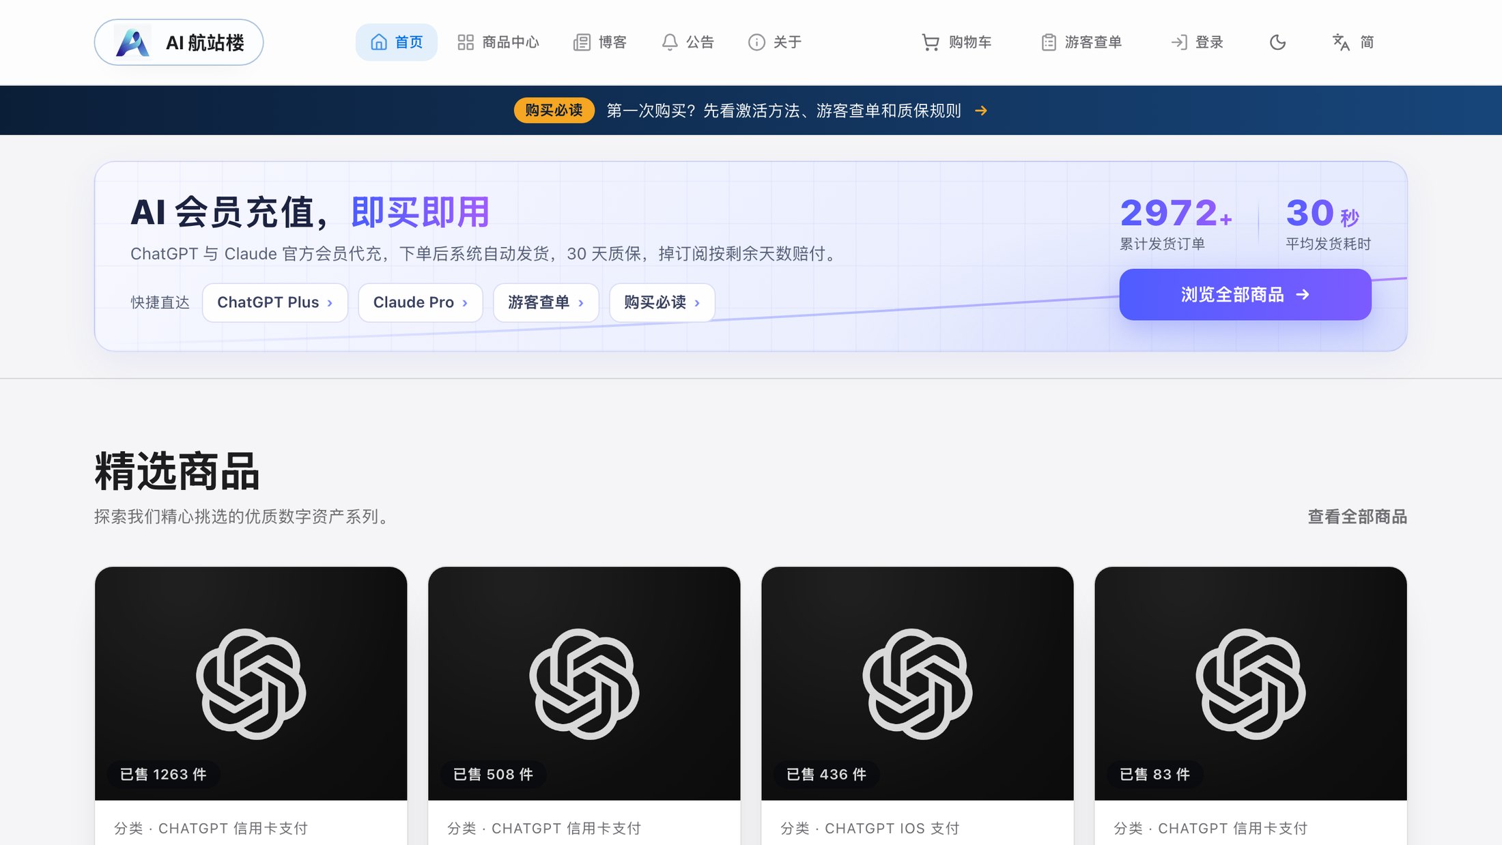Click the category label under 已售 1263 件

point(211,828)
